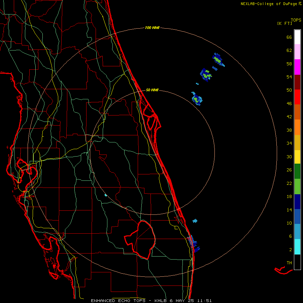The height and width of the screenshot is (303, 303).
Task: Click the 'NEXLAB-College of DuPage' text
Action: point(269,4)
